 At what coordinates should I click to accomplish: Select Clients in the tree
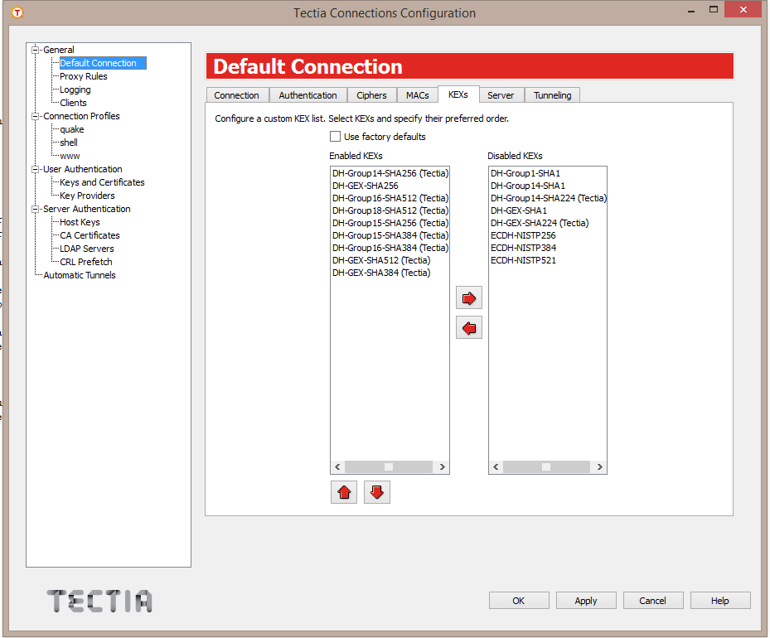point(73,103)
